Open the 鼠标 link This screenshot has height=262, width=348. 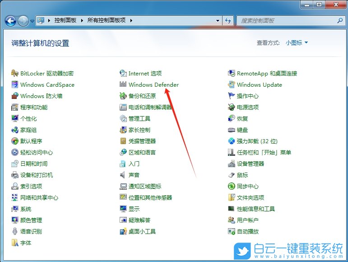click(x=242, y=175)
